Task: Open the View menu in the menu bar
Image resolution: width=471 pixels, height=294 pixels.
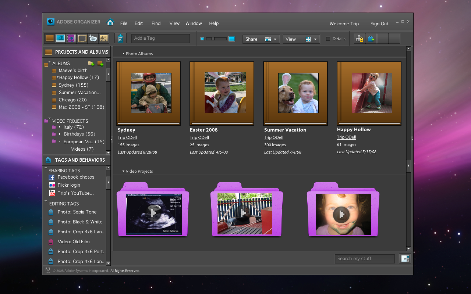Action: (174, 23)
